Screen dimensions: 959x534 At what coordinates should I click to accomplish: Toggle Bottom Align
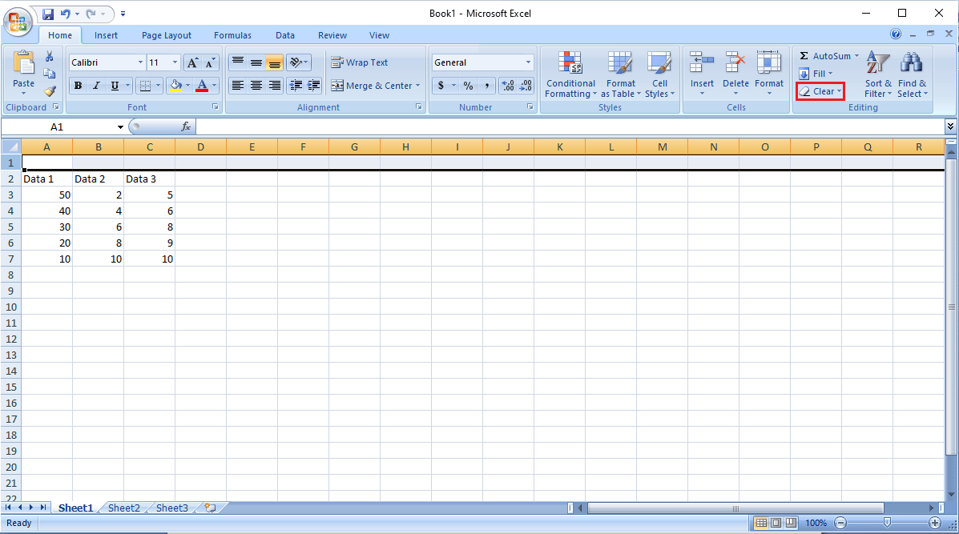point(274,62)
